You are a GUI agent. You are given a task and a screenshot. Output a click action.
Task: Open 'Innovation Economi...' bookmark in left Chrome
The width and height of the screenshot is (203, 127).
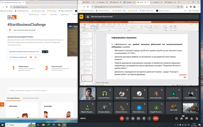coord(22,11)
